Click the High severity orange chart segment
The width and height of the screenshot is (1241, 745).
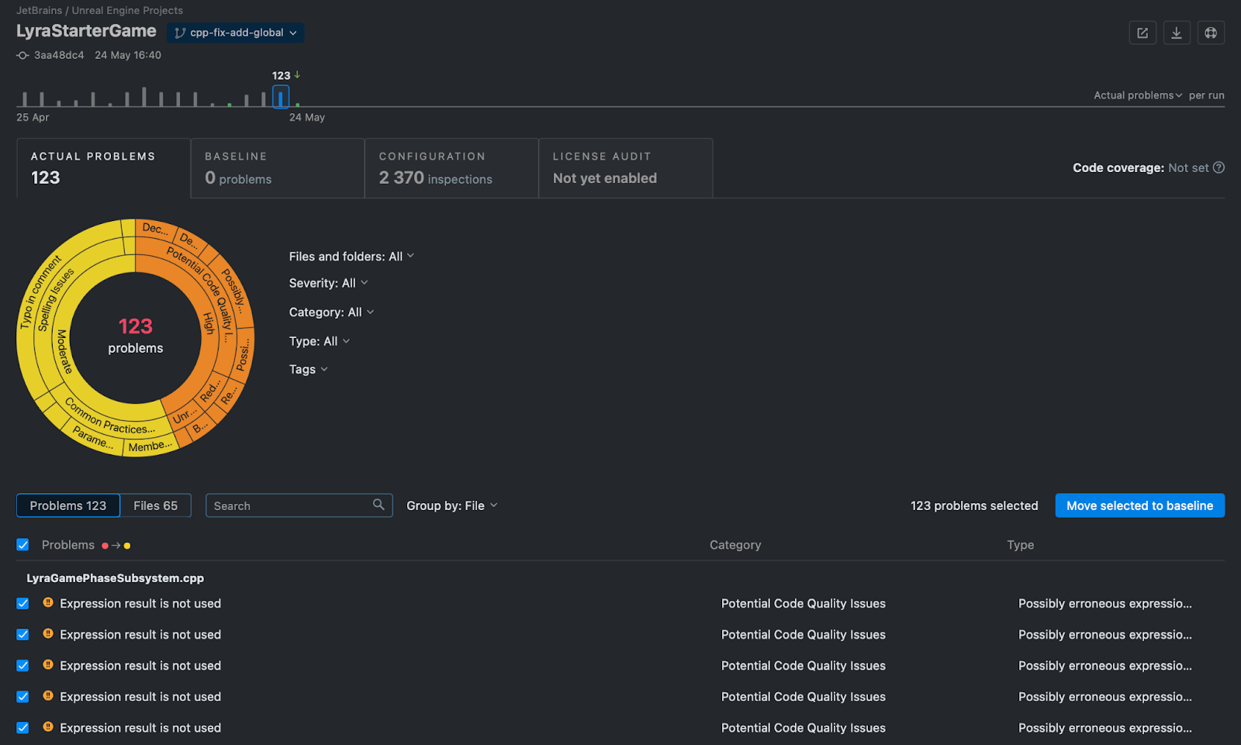coord(208,323)
